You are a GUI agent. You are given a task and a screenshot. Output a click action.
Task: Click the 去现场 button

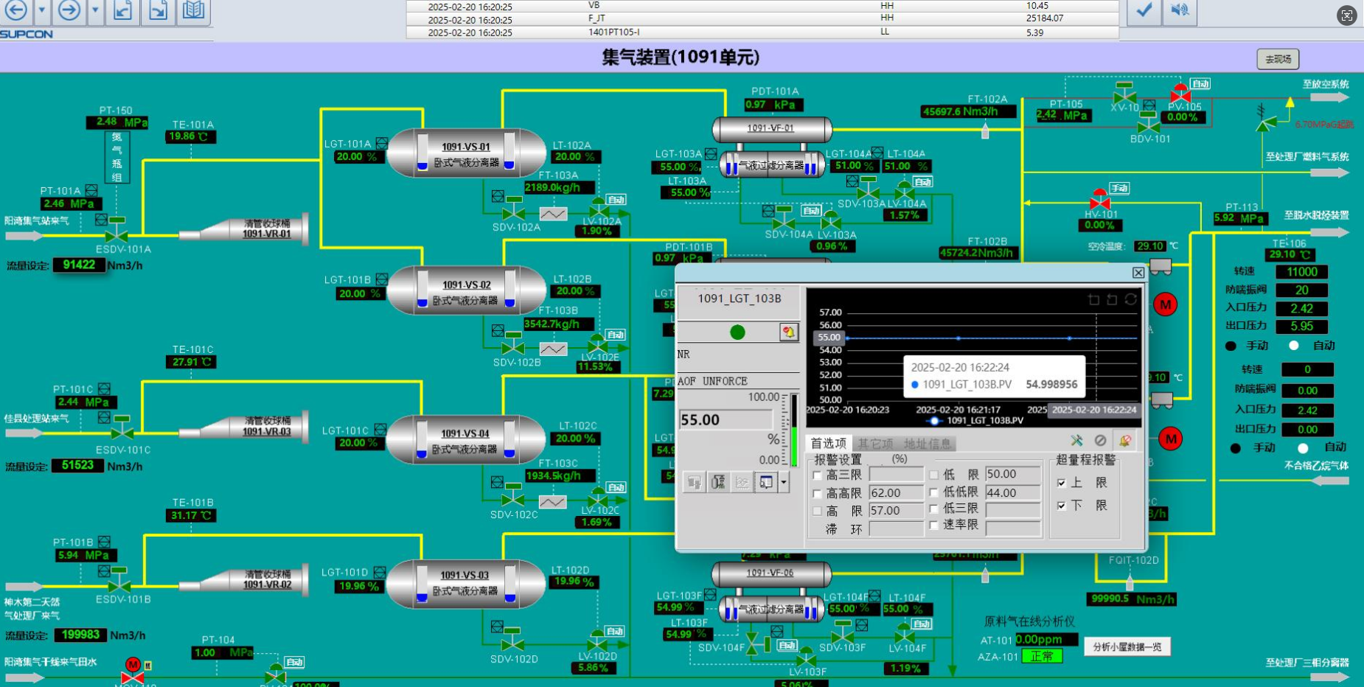click(x=1278, y=59)
